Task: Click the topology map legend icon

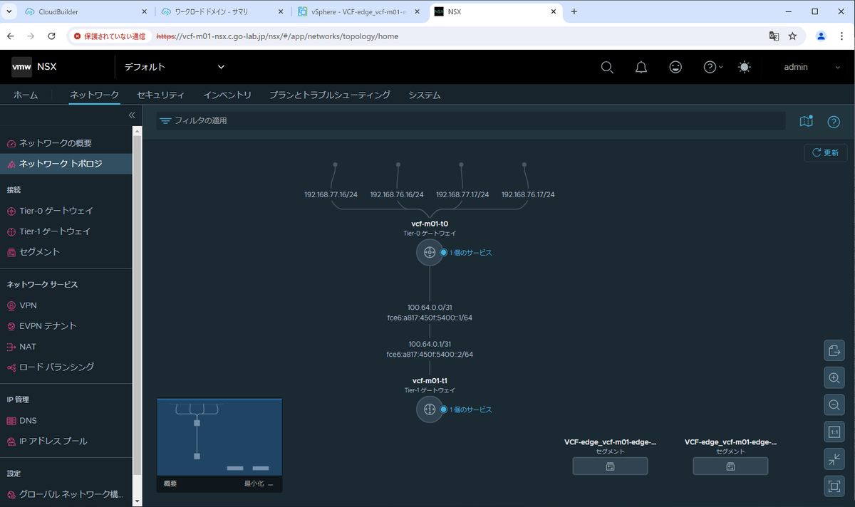Action: click(806, 121)
